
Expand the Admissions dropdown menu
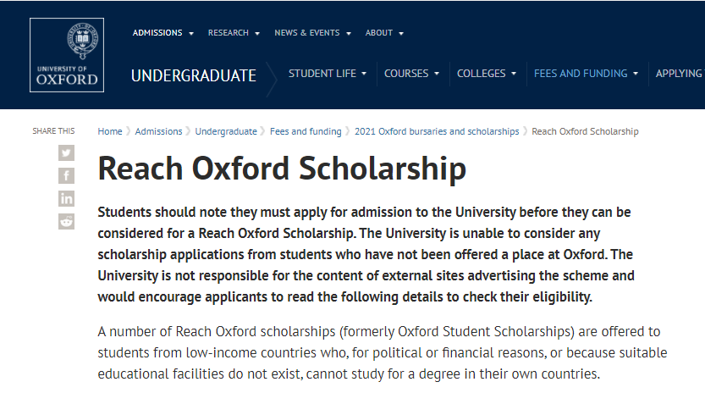(x=162, y=33)
